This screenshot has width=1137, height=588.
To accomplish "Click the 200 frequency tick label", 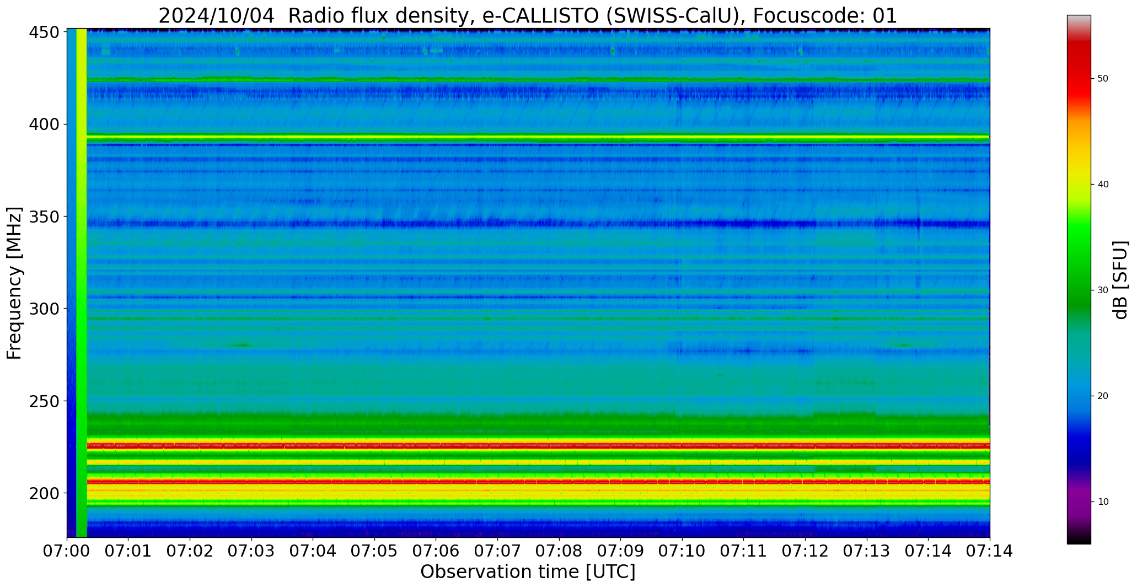I will point(44,493).
